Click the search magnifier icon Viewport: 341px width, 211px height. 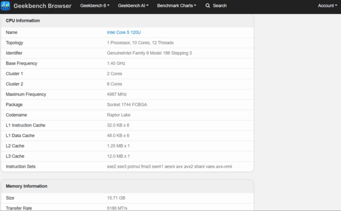[x=208, y=6]
